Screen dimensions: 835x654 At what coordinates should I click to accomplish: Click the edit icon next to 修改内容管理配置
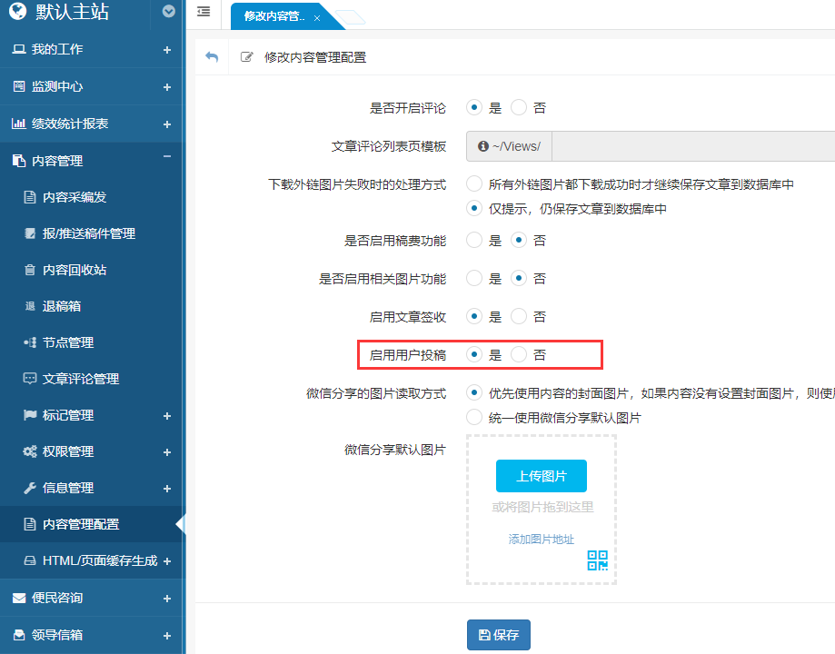pyautogui.click(x=246, y=57)
